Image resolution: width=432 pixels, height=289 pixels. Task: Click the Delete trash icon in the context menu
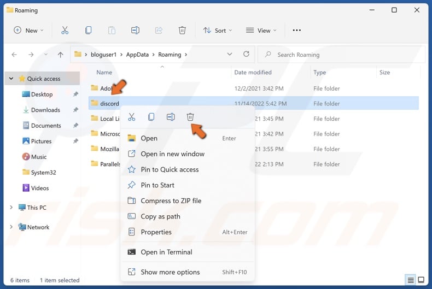(190, 117)
